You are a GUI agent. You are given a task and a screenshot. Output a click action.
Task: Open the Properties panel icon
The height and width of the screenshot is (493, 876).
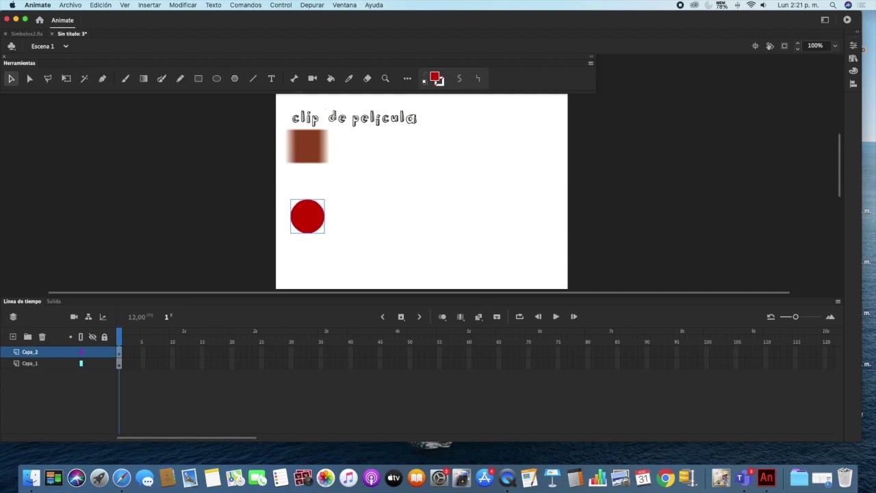click(x=853, y=45)
